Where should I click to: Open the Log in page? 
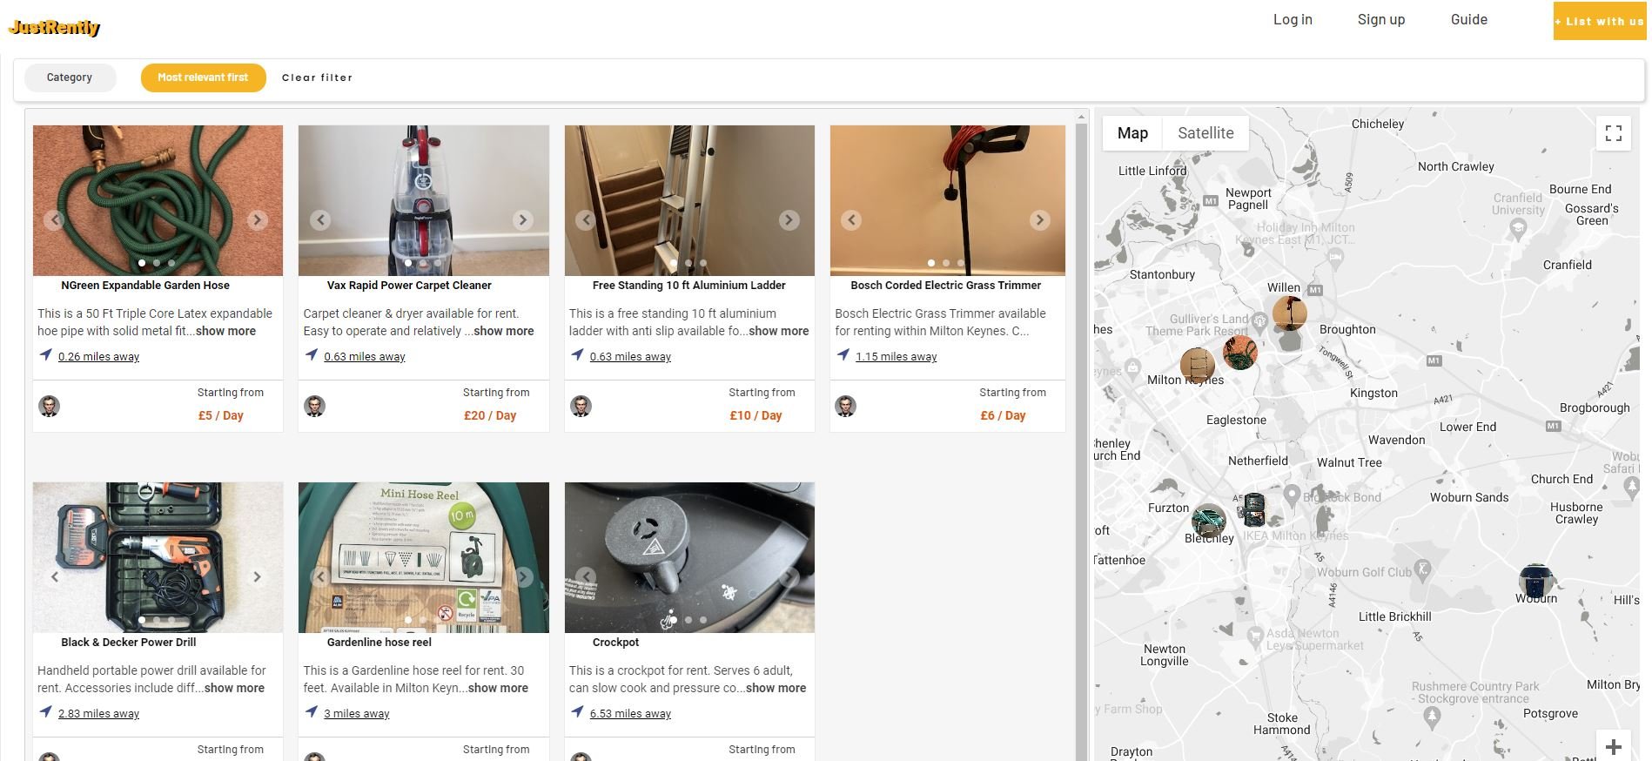tap(1293, 19)
